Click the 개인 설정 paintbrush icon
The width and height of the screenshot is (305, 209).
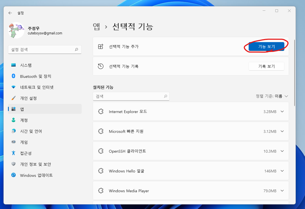coord(13,98)
